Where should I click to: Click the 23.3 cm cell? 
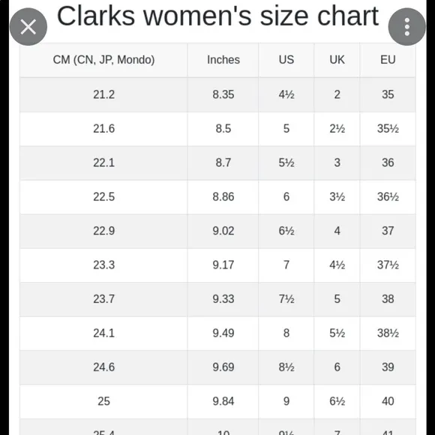[x=103, y=265]
